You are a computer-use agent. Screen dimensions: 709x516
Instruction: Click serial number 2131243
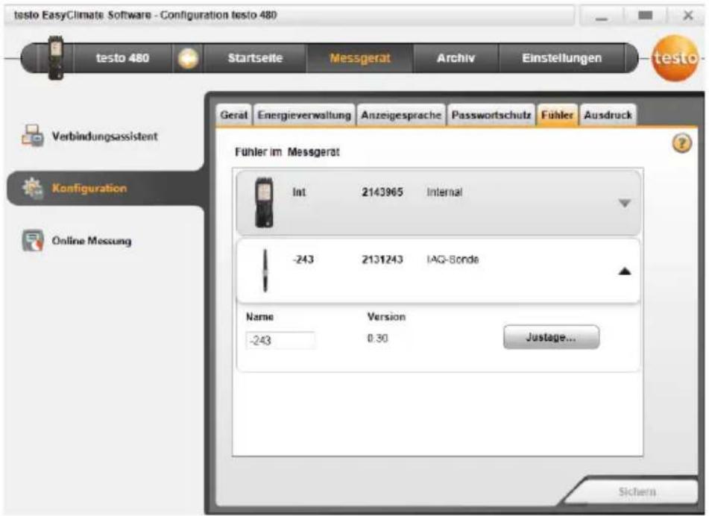click(x=382, y=259)
